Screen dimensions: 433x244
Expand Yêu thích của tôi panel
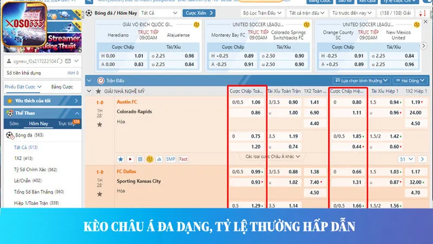pos(76,101)
